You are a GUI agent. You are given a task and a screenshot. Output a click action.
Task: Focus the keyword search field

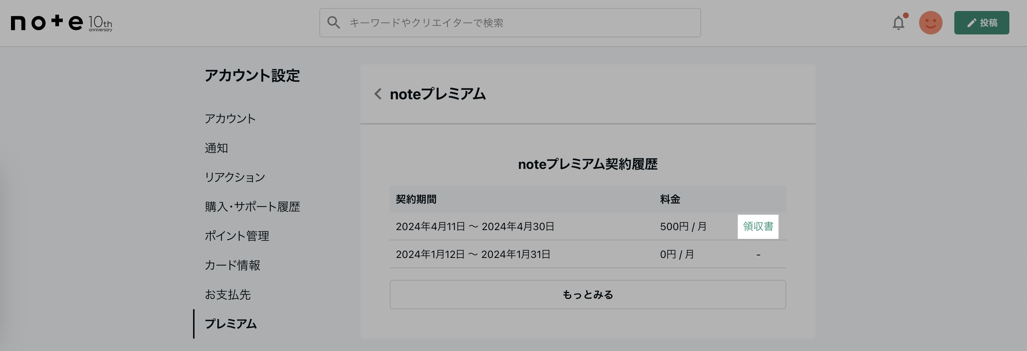click(510, 23)
